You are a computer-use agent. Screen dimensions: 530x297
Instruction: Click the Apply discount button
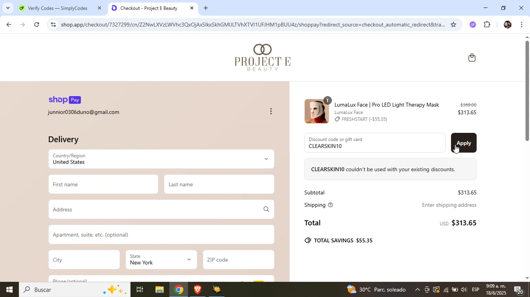464,143
